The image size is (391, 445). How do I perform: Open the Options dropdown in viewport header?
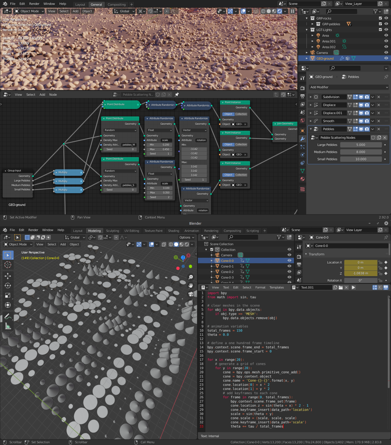186,237
